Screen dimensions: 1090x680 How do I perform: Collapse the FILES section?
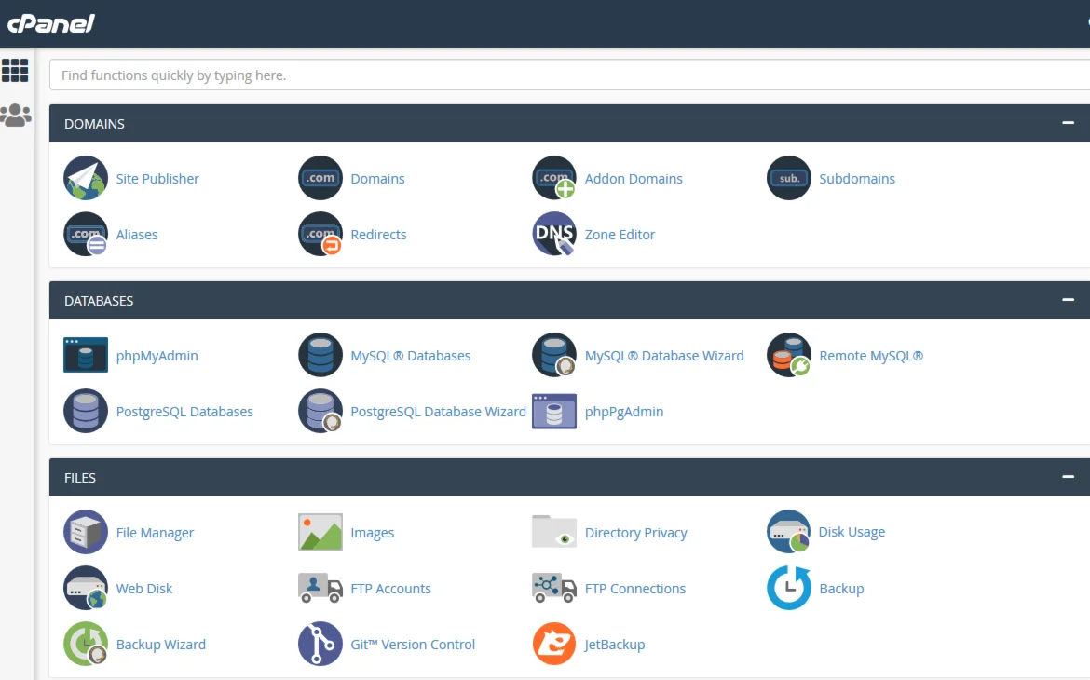coord(1068,477)
